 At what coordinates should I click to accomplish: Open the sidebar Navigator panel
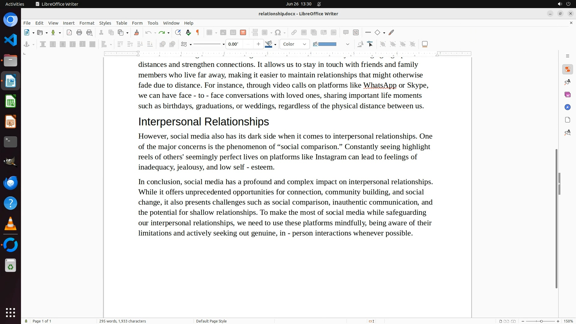click(x=567, y=107)
